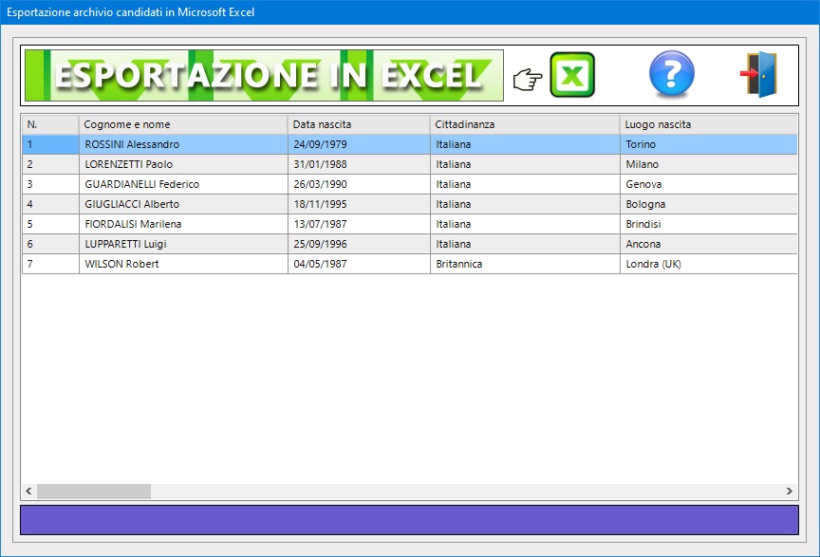Click the Londra (UK) birthplace cell
This screenshot has width=820, height=557.
[709, 264]
